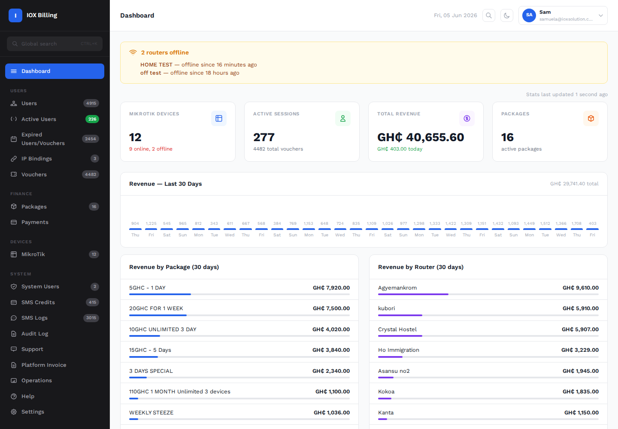Click the 'GH₵ 403.00 today' text

pyautogui.click(x=400, y=149)
